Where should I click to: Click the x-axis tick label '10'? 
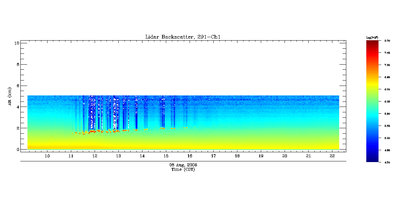pyautogui.click(x=47, y=156)
